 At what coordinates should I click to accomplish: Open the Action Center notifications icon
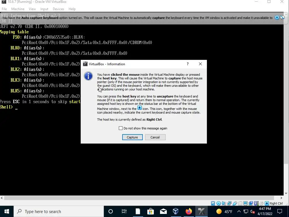pyautogui.click(x=280, y=211)
